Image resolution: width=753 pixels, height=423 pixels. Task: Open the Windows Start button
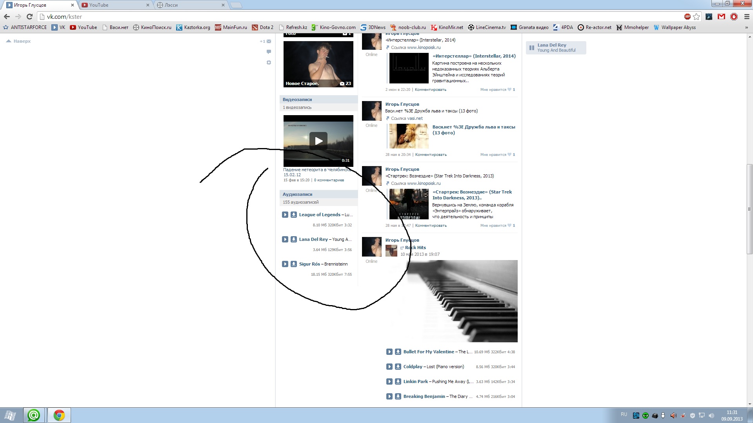(x=10, y=415)
